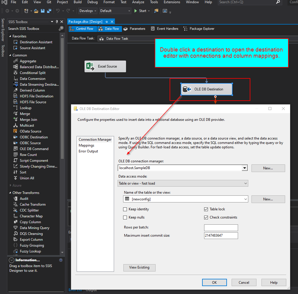The height and width of the screenshot is (294, 298).
Task: Open the Server Explorer side tab
Action: point(2,30)
